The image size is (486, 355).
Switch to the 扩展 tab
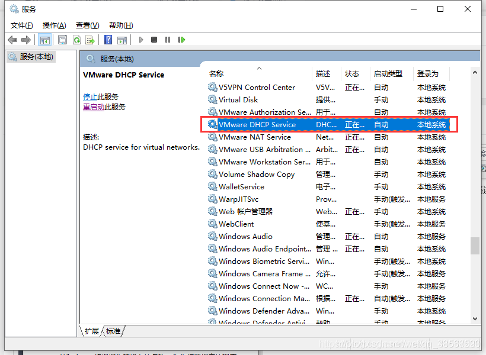(x=92, y=331)
